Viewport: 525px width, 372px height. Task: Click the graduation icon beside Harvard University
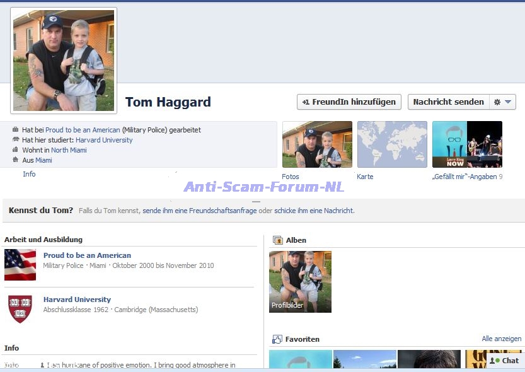(x=16, y=140)
